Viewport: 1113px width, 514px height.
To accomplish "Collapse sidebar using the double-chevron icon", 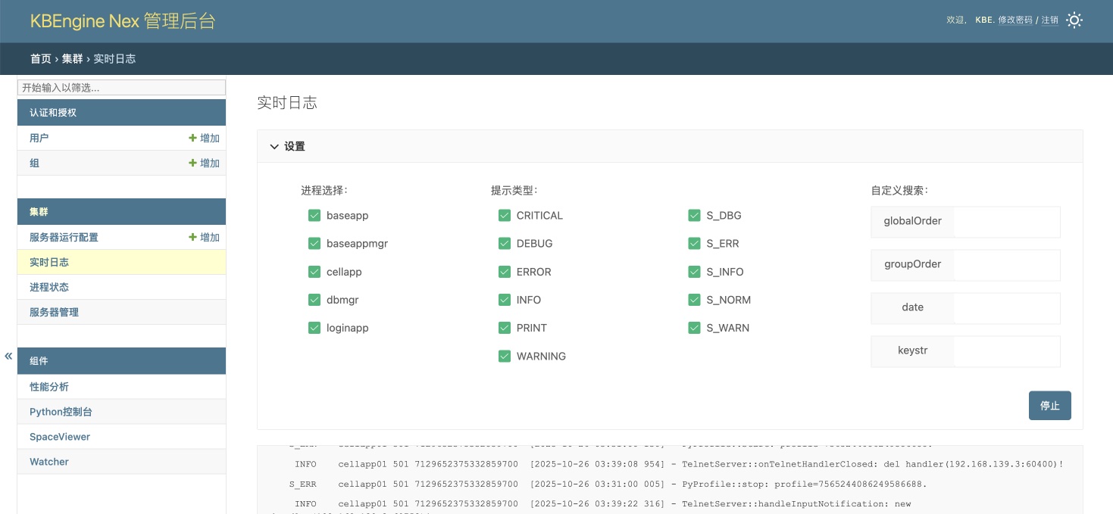I will tap(8, 356).
